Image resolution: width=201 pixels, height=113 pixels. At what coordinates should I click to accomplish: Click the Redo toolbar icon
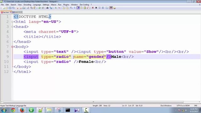(x=43, y=8)
